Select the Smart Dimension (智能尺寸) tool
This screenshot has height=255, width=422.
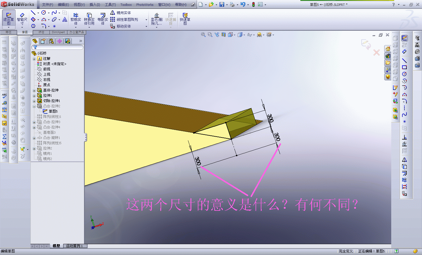[x=22, y=19]
